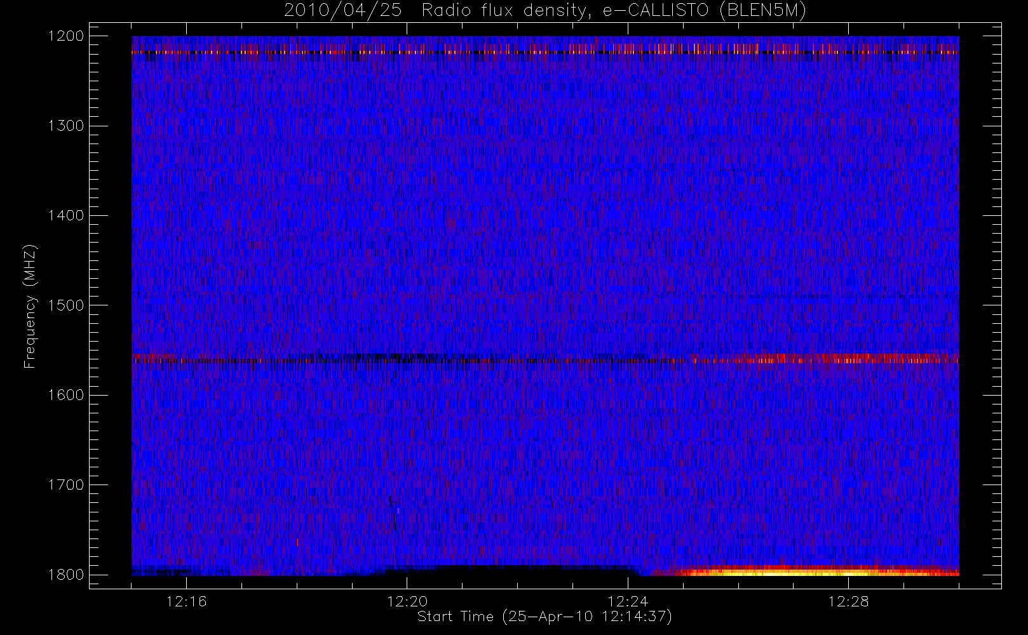Click the plot title '2010/04/25 Radio flux density, e-CALLISTO (BLEN5M)'
Viewport: 1028px width, 635px height.
click(545, 10)
